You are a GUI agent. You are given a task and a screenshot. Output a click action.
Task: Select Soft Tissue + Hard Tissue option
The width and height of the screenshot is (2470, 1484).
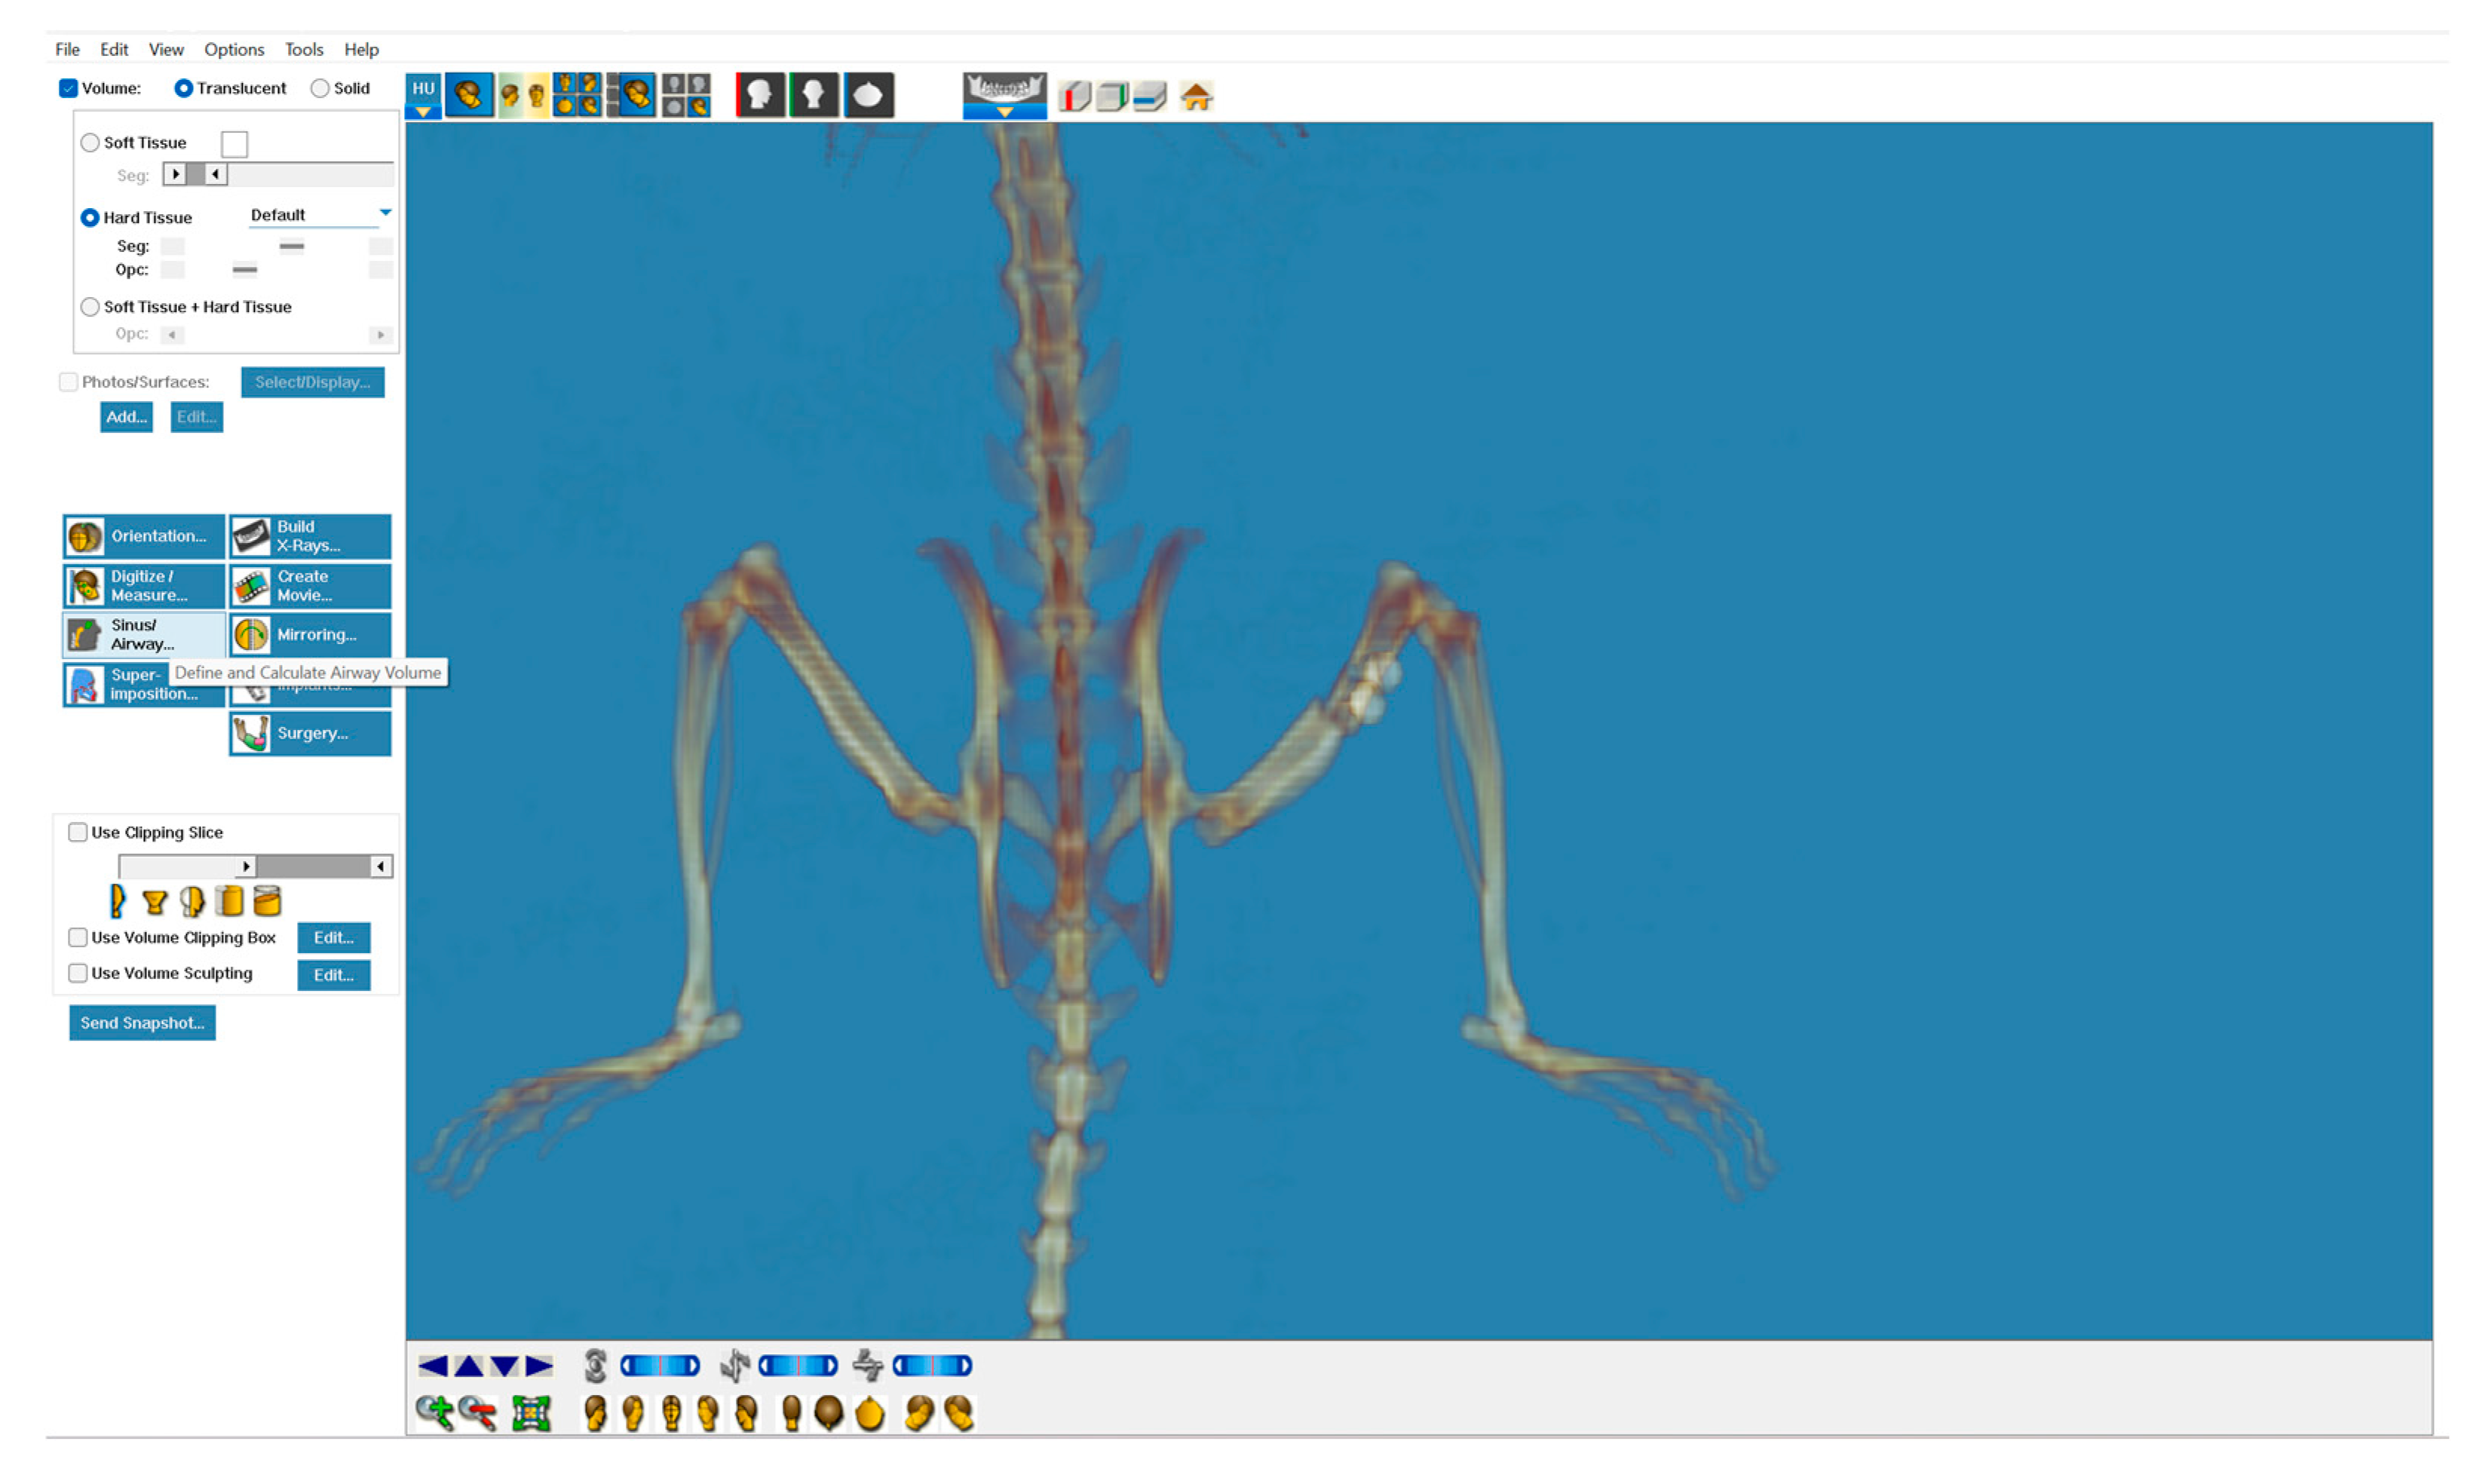(x=91, y=306)
